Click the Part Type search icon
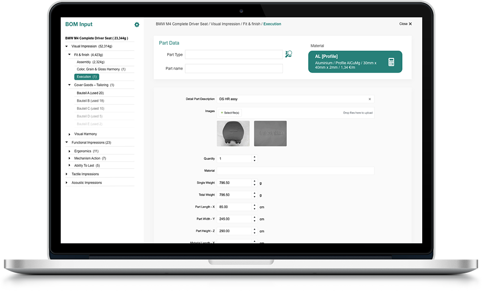Image resolution: width=482 pixels, height=291 pixels. (x=288, y=54)
